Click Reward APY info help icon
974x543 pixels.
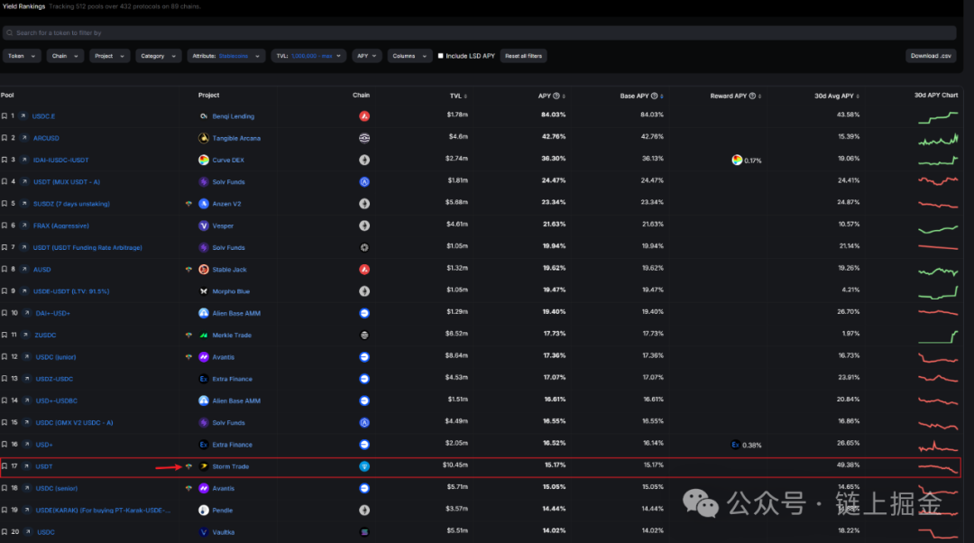click(x=752, y=96)
